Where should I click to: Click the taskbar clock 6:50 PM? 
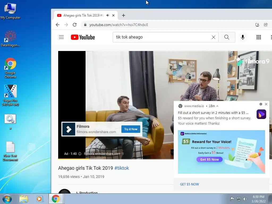click(x=258, y=199)
